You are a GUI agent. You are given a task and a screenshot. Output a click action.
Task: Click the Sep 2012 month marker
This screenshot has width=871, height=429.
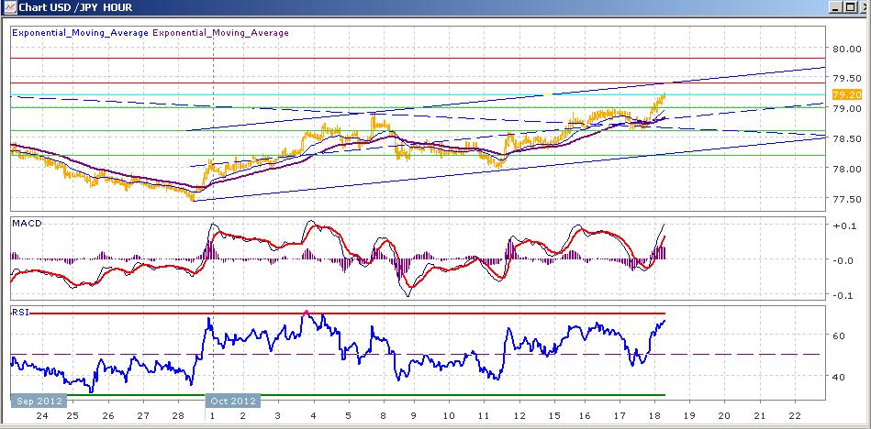coord(39,401)
